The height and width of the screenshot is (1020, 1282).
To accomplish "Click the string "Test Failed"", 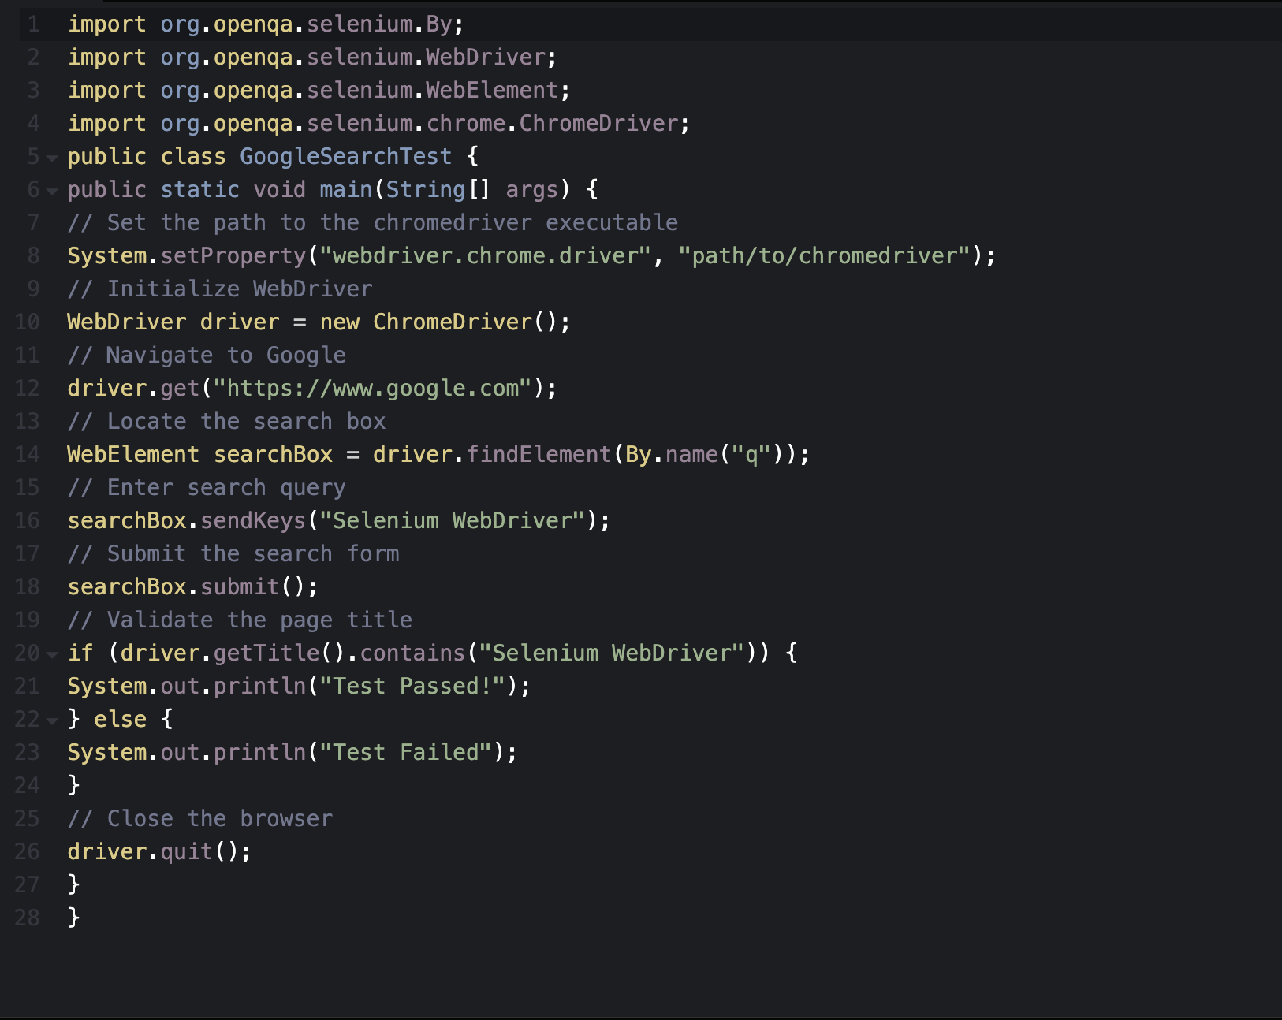I will (x=406, y=753).
